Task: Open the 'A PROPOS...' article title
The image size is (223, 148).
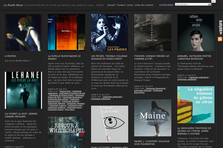Action: (11, 56)
